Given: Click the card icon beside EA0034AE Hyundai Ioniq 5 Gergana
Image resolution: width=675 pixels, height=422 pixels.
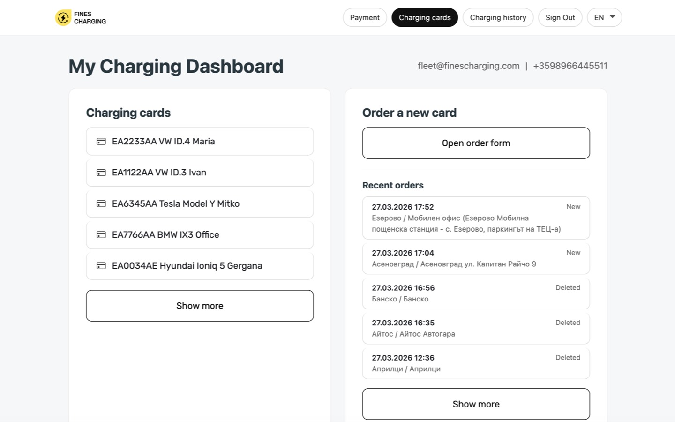Looking at the screenshot, I should (x=101, y=265).
